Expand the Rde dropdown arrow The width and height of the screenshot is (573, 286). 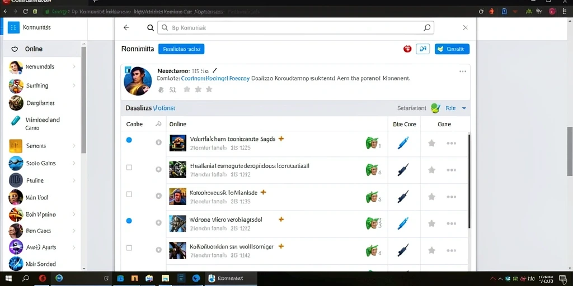point(464,108)
